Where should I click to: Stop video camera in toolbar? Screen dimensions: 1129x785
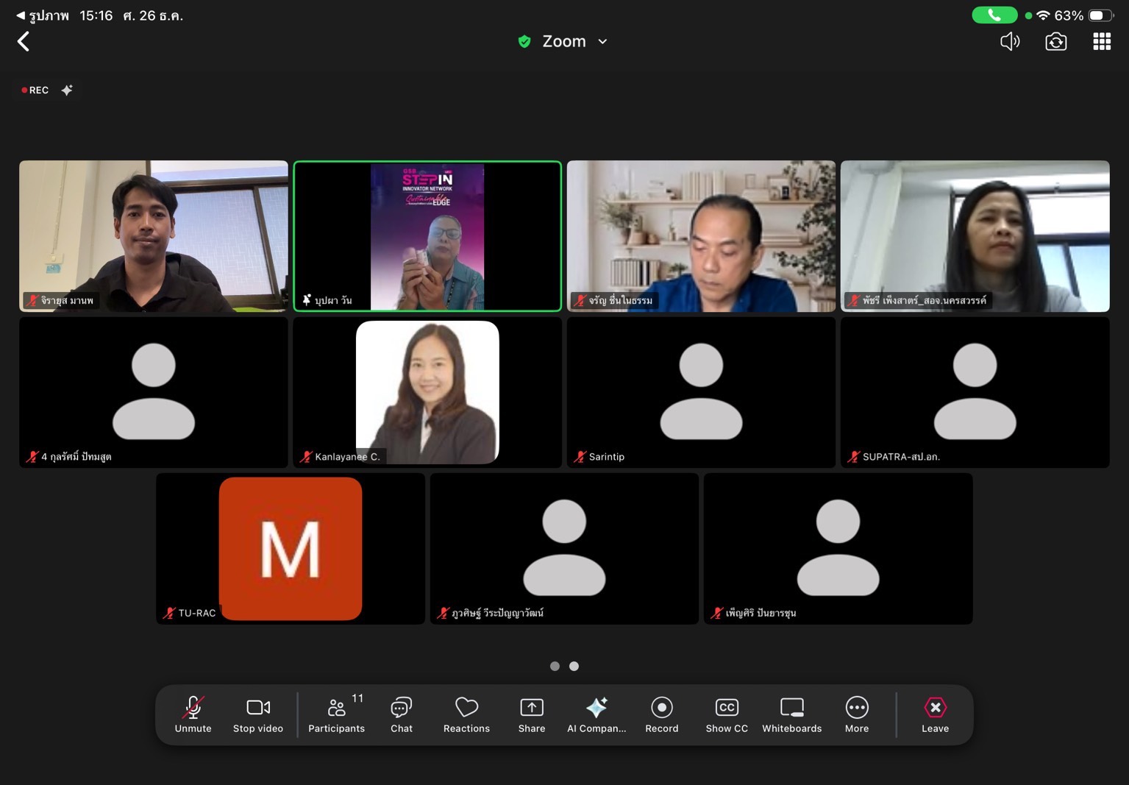point(257,714)
